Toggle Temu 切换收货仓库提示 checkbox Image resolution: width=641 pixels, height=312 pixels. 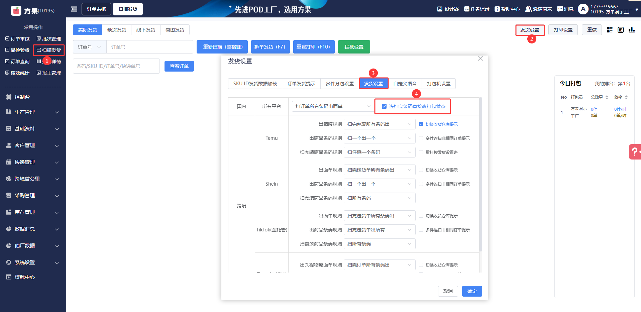pyautogui.click(x=421, y=124)
